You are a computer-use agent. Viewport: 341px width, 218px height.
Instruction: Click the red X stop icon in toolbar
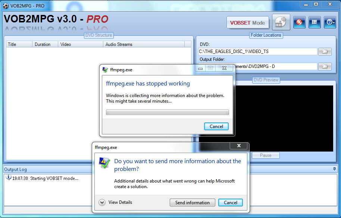(299, 22)
